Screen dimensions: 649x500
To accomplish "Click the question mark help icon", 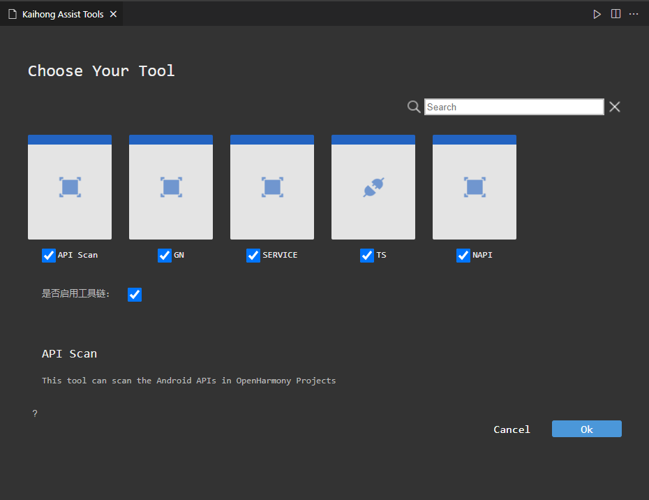I will pos(35,413).
